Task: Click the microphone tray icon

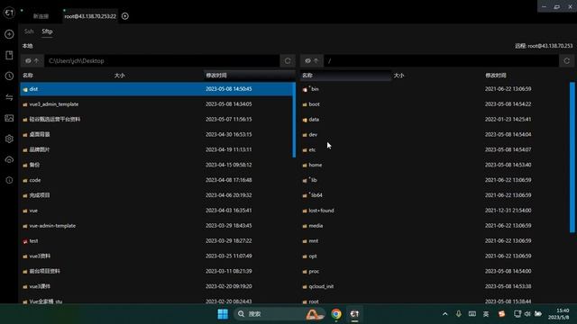Action: click(459, 314)
